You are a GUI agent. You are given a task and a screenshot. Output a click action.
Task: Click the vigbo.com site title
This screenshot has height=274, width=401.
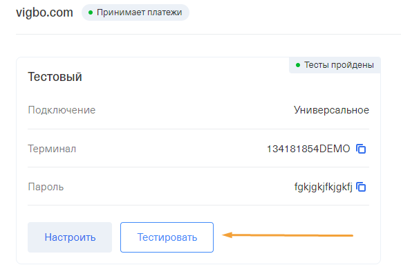point(44,12)
